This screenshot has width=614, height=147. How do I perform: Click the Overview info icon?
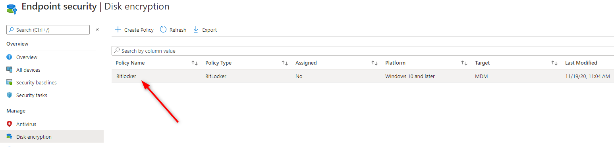[x=10, y=57]
